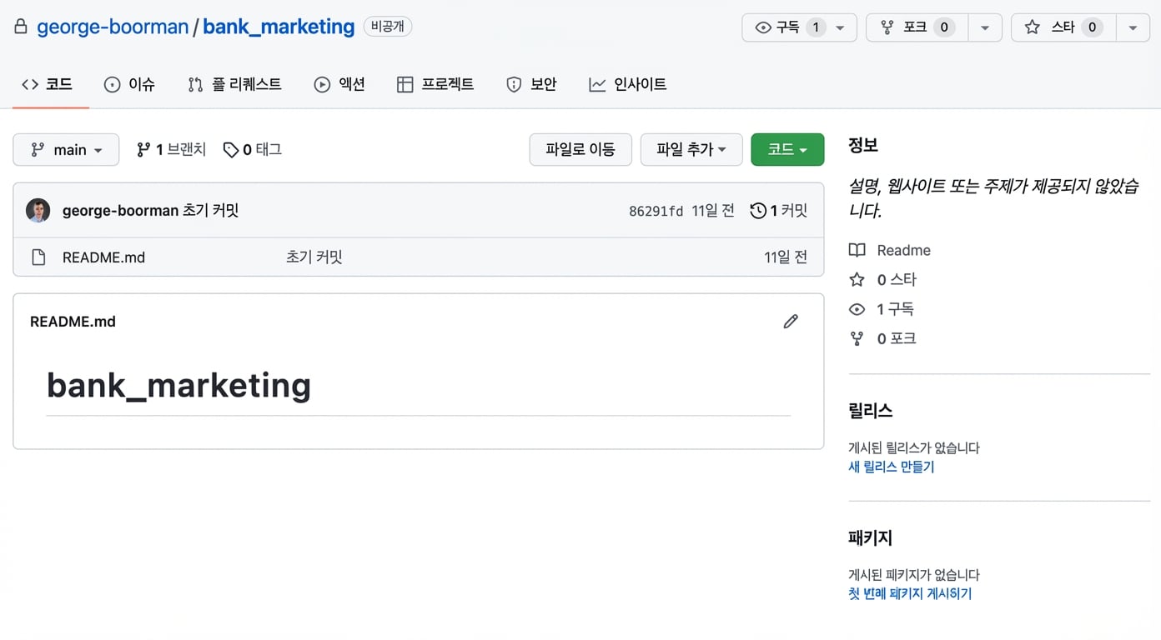Click commit hash 86291fd

[656, 212]
